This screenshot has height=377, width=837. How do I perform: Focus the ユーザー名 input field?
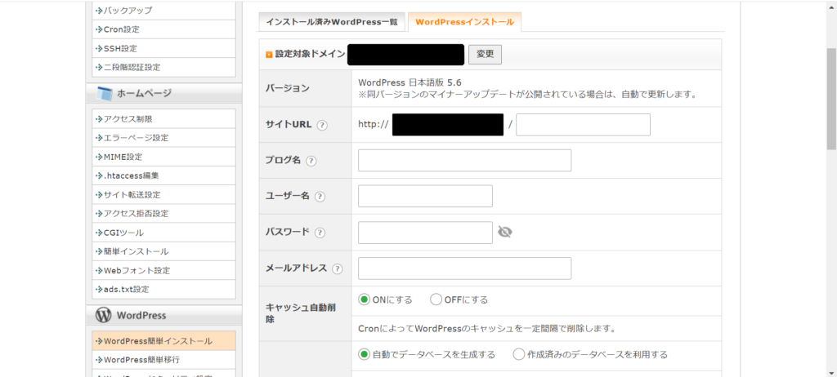pyautogui.click(x=425, y=196)
